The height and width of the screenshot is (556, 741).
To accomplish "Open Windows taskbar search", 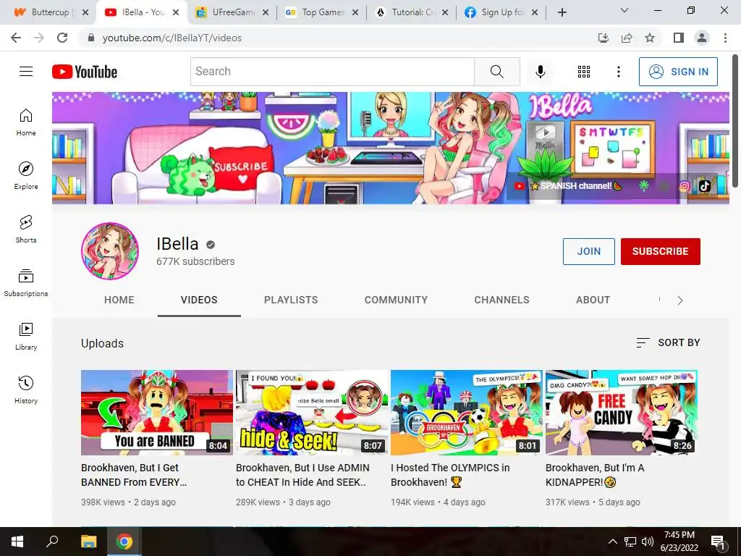I will click(52, 542).
